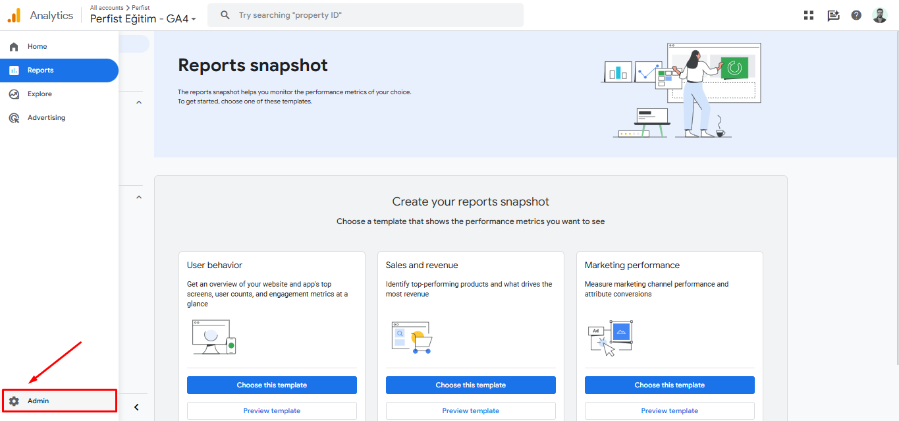Click the Home house icon
This screenshot has width=899, height=421.
coord(14,47)
